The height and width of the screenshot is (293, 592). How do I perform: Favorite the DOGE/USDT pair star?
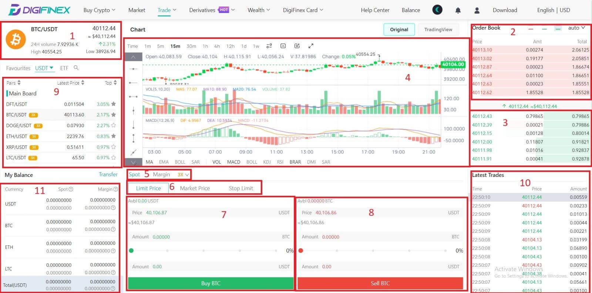click(114, 125)
